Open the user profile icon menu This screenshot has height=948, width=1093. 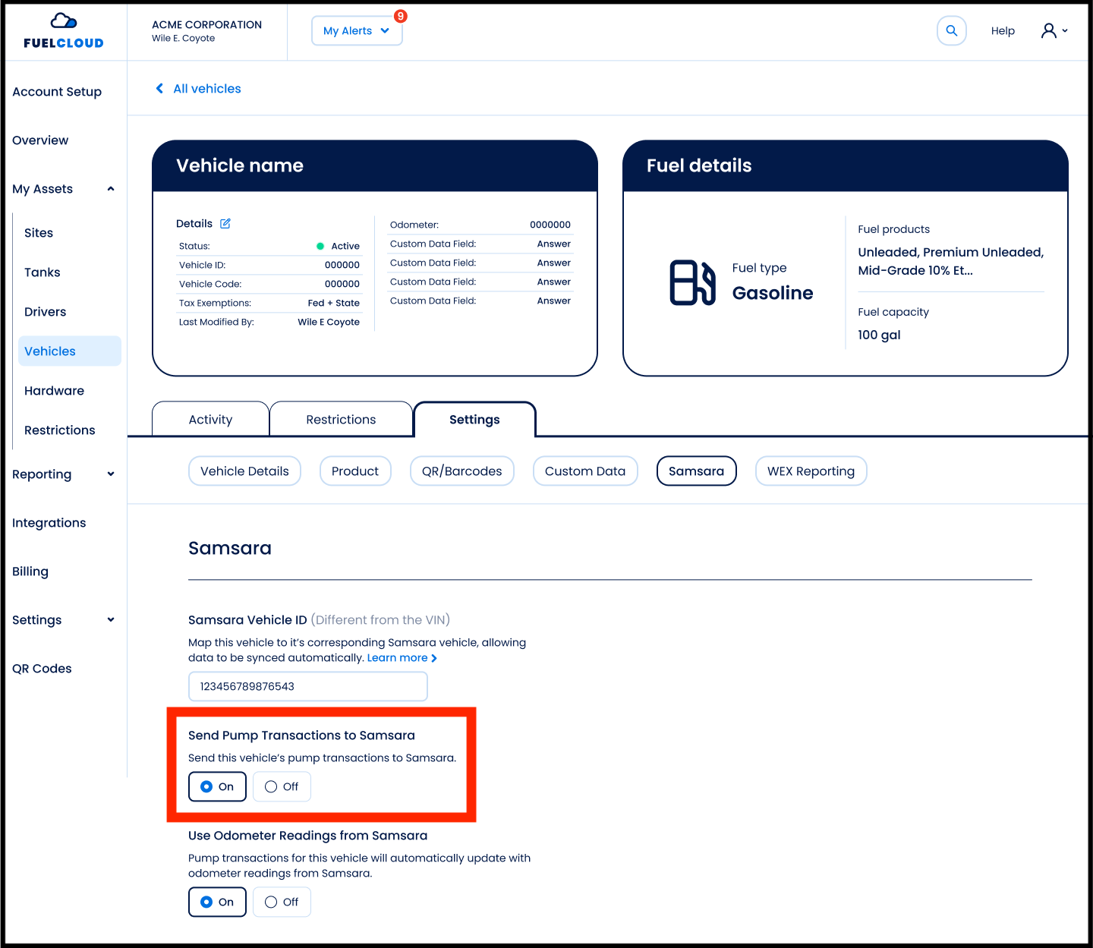click(1054, 31)
